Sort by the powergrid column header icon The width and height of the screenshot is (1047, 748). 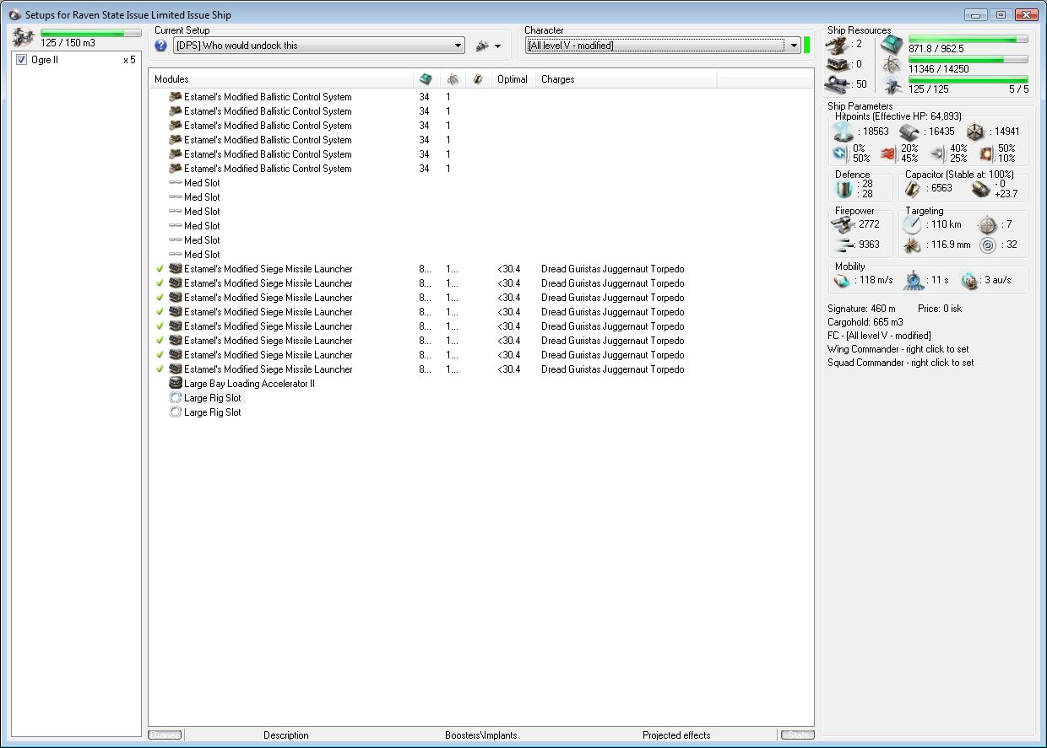(453, 79)
